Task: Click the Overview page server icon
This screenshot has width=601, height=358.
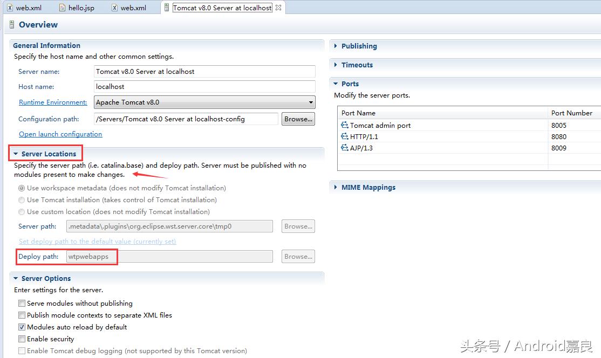Action: tap(12, 25)
